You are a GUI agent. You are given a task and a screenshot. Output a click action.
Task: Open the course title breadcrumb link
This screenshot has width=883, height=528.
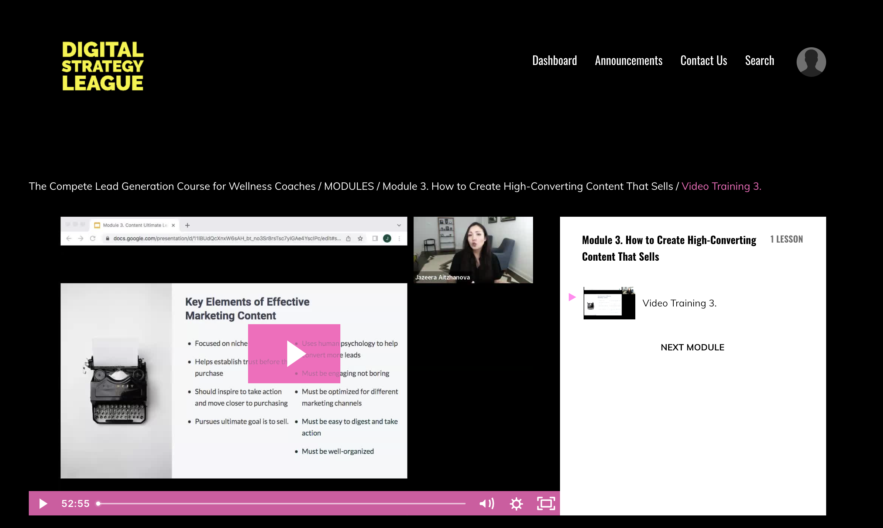tap(172, 186)
